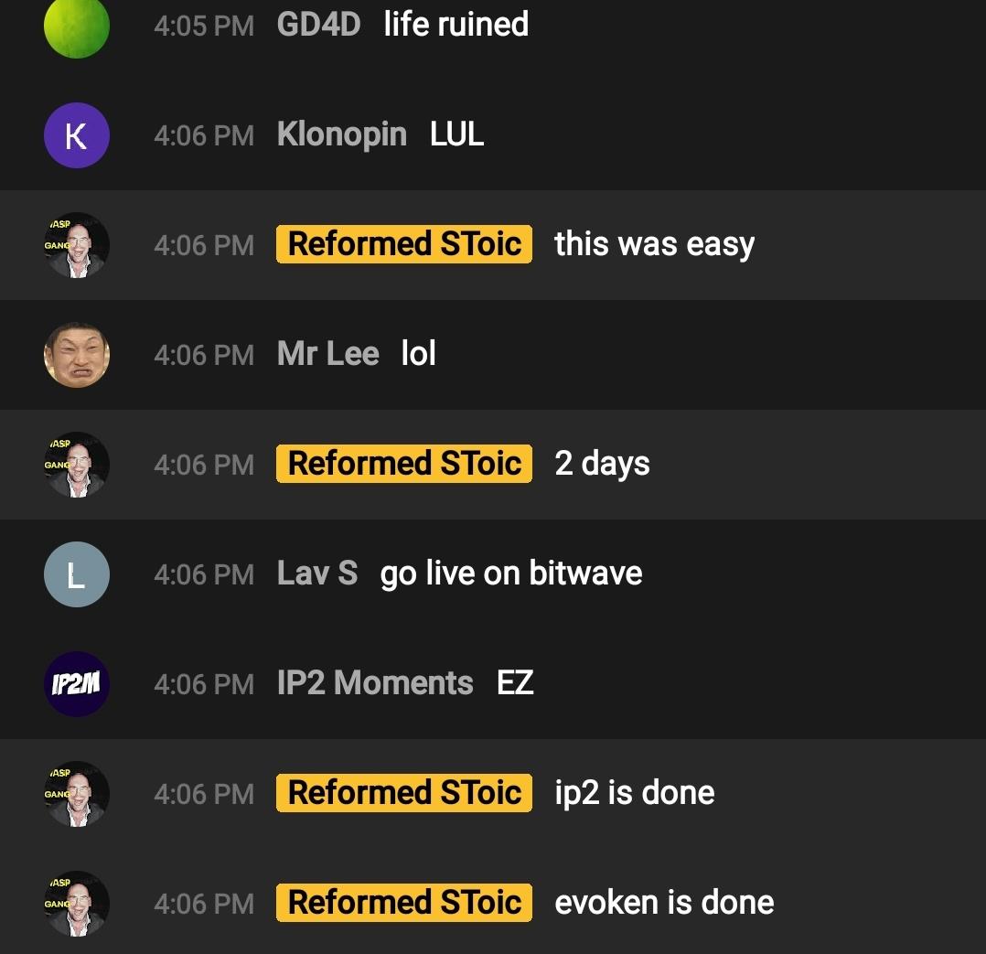
Task: Select Reformed SToic badge on 'this was easy'
Action: point(404,244)
